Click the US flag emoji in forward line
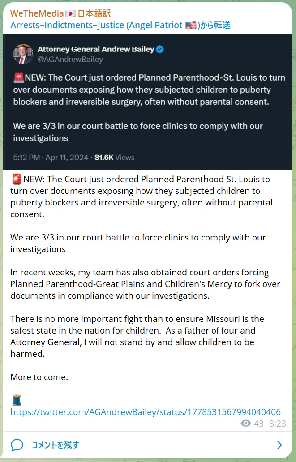This screenshot has height=462, width=296. [191, 26]
